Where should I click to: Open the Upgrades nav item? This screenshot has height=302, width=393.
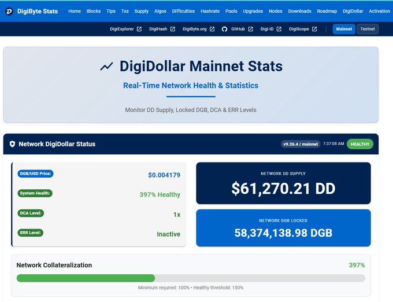tap(253, 12)
